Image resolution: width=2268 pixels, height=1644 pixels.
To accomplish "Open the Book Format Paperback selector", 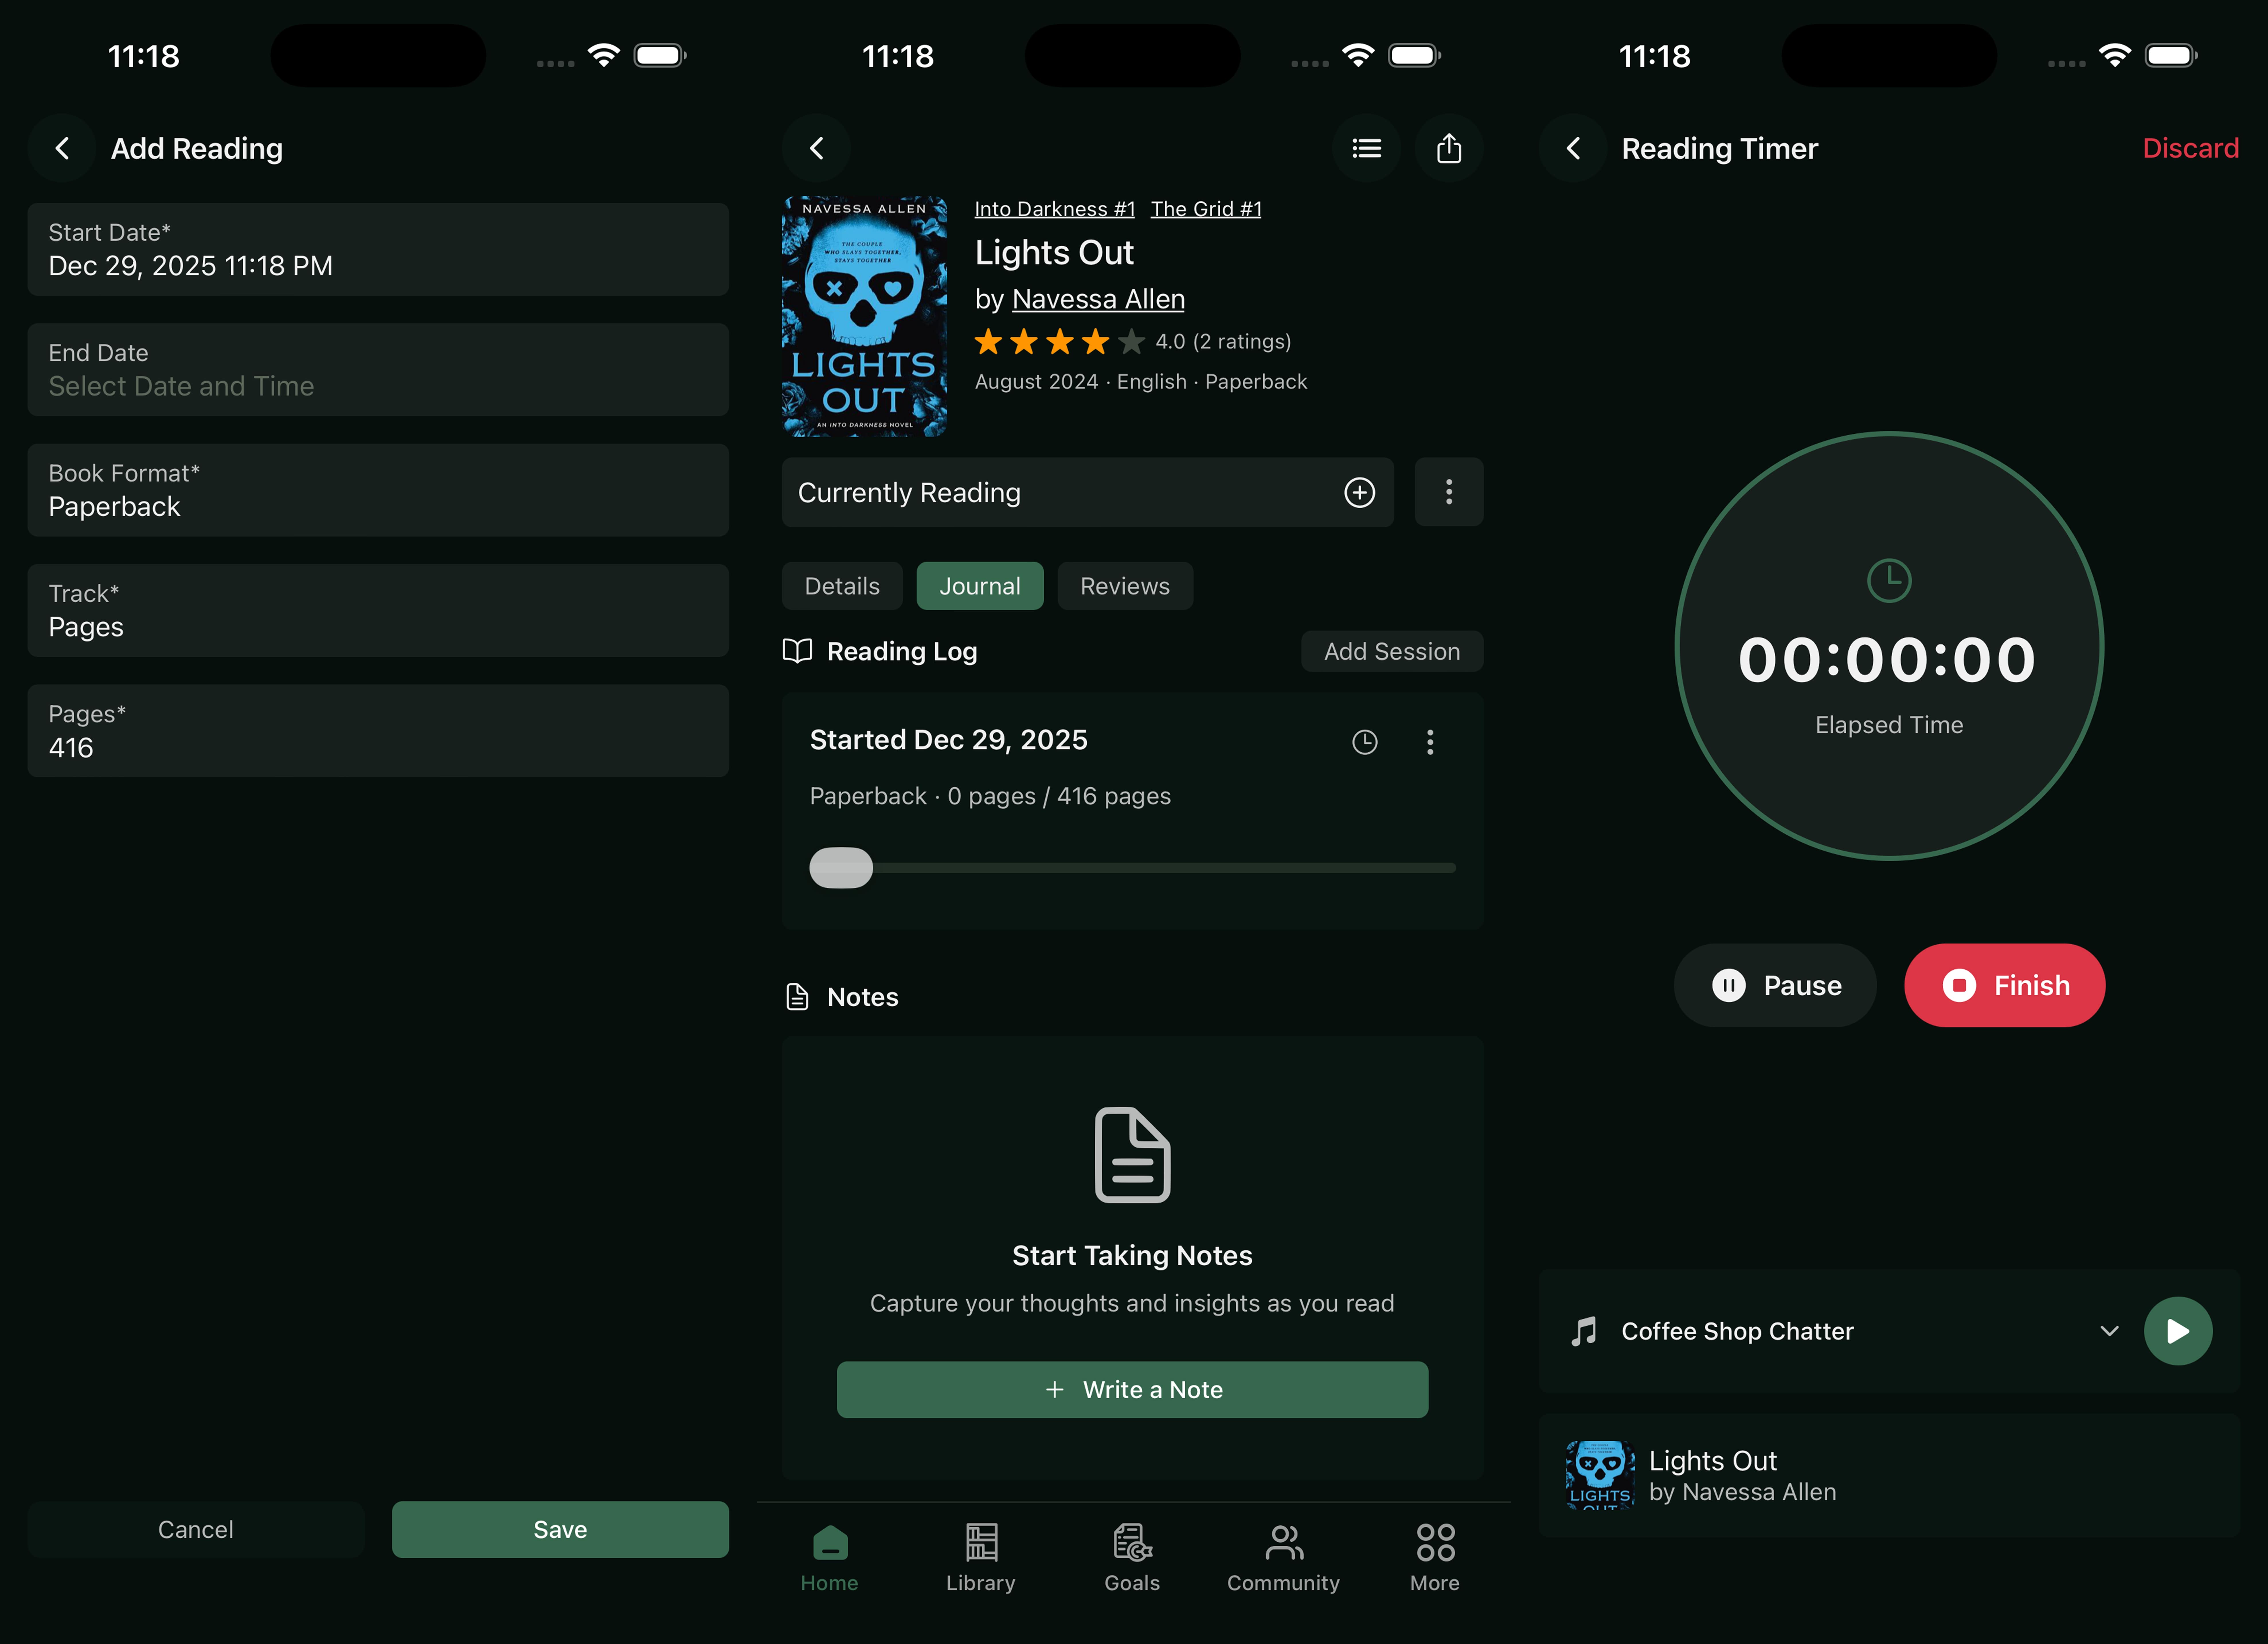I will [378, 490].
